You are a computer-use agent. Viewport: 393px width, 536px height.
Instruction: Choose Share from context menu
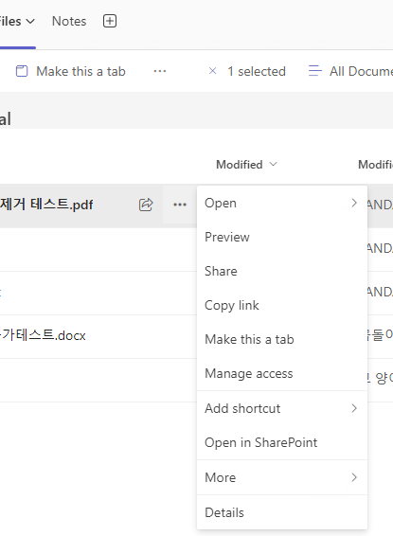[282, 271]
